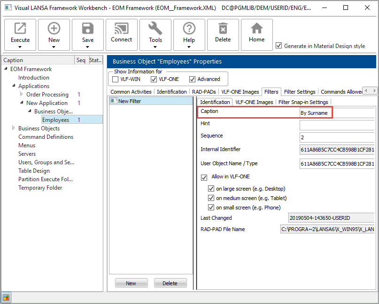The width and height of the screenshot is (379, 304).
Task: Enable the VLF-WIN checkbox
Action: 116,79
